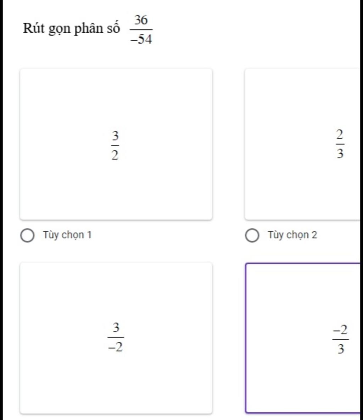363x420 pixels.
Task: Click the 36/-54 fraction in the question
Action: pos(141,29)
